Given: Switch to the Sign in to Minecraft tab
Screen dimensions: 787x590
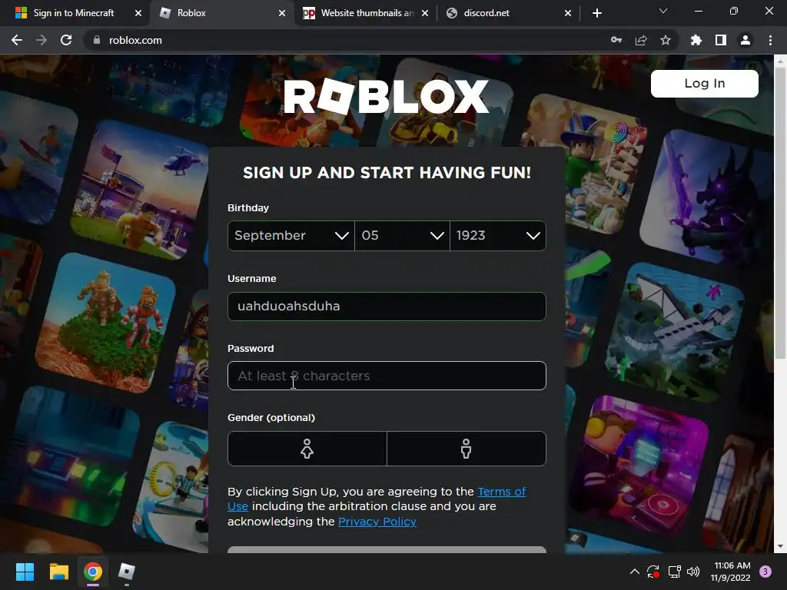Looking at the screenshot, I should coord(73,13).
